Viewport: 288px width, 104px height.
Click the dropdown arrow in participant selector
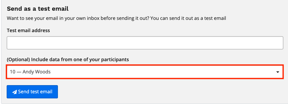(277, 72)
